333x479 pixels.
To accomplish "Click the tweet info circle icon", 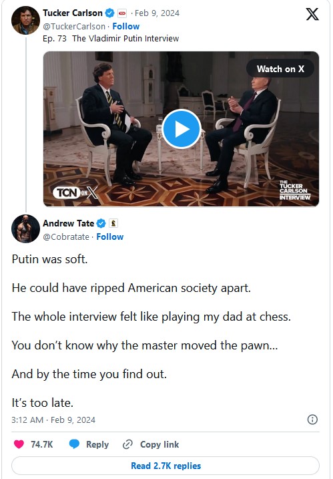I will 312,420.
